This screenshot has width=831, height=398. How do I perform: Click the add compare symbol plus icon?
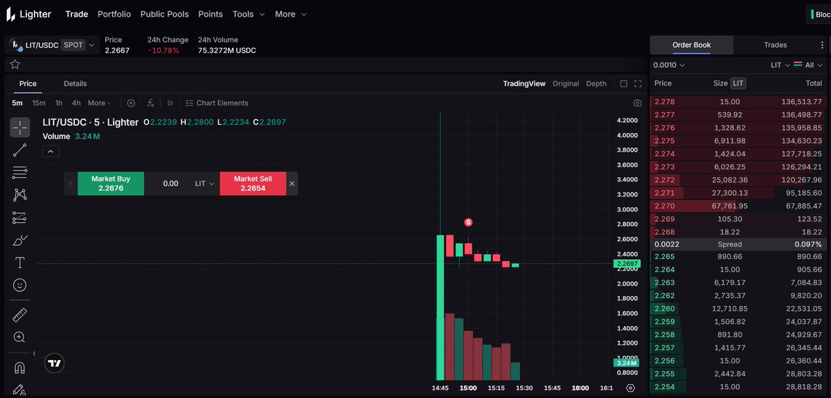pyautogui.click(x=131, y=103)
